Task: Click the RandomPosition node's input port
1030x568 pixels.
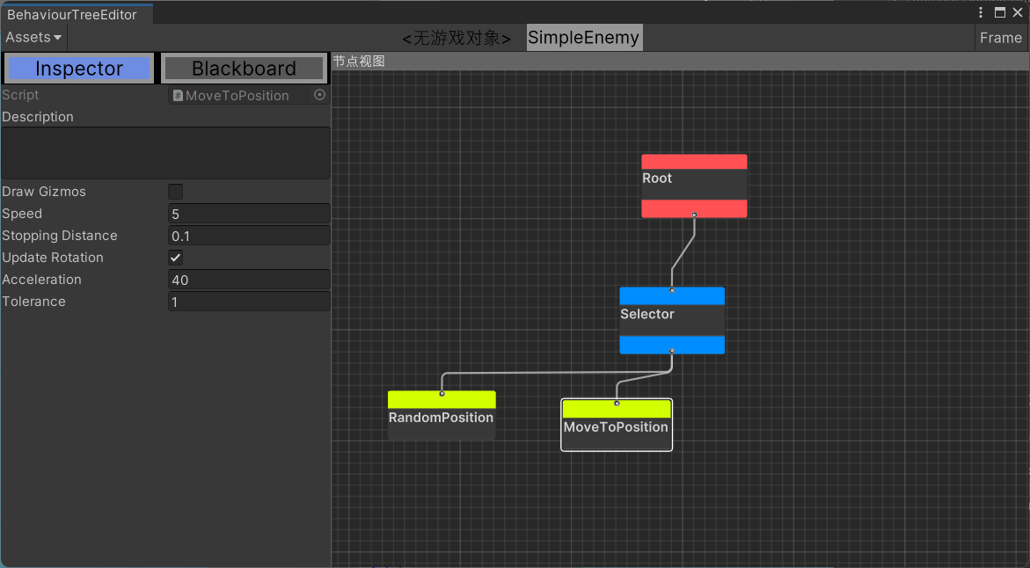Action: point(442,394)
